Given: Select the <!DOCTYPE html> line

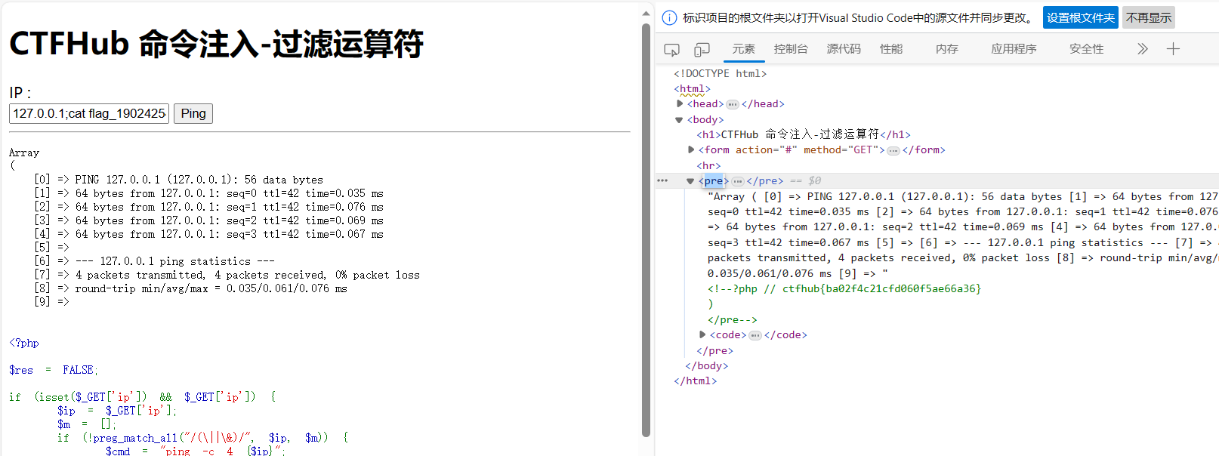Looking at the screenshot, I should click(x=720, y=73).
